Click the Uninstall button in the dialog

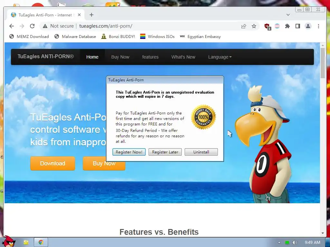(x=201, y=152)
